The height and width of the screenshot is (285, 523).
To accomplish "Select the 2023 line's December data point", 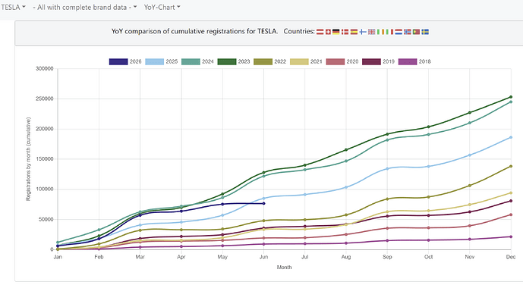I will 511,97.
